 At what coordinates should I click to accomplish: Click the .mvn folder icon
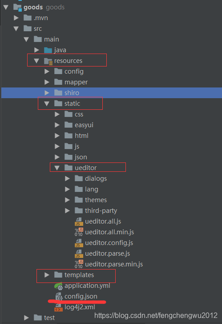28,18
